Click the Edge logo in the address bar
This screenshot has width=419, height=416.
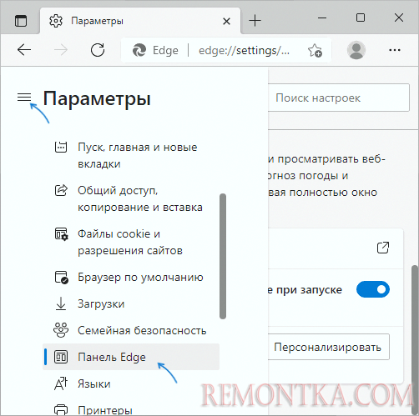pos(139,50)
